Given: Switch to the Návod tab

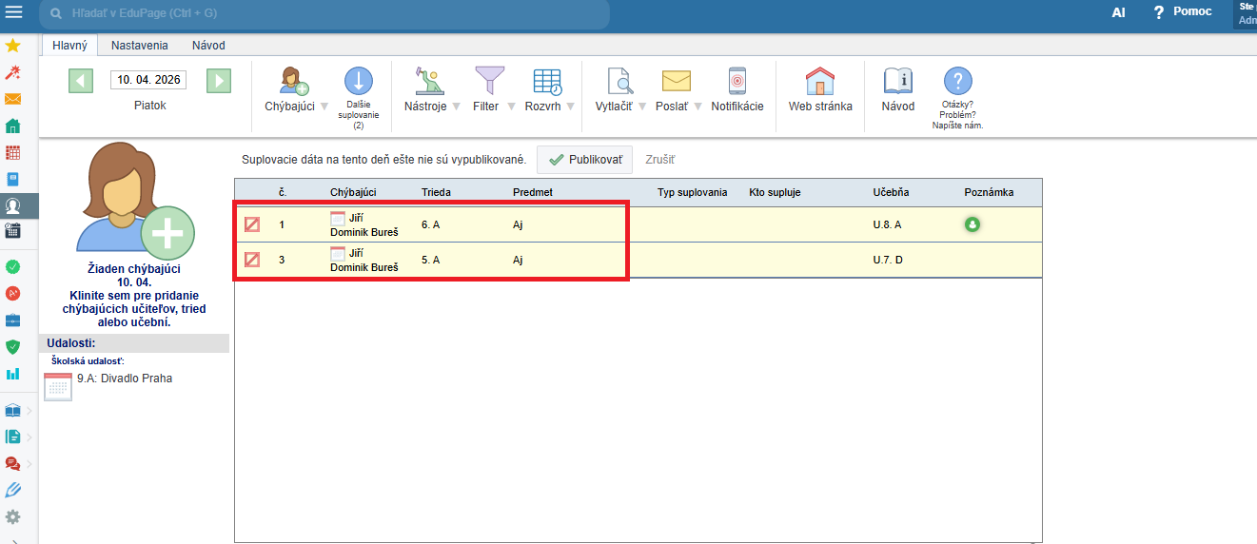Looking at the screenshot, I should pyautogui.click(x=208, y=45).
